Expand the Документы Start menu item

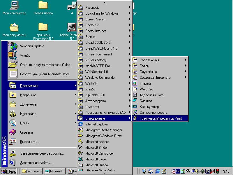point(42,104)
